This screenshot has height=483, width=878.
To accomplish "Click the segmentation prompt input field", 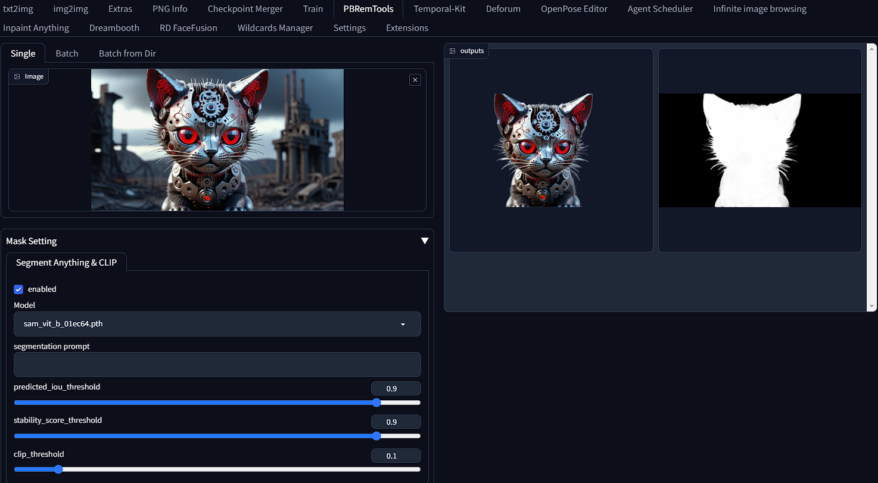I will pyautogui.click(x=217, y=364).
